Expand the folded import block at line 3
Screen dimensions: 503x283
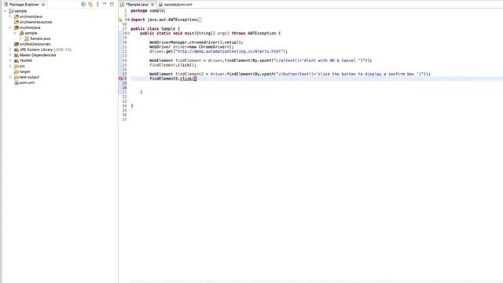(x=129, y=20)
